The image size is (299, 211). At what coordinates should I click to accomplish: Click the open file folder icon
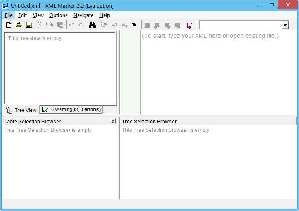click(x=19, y=25)
